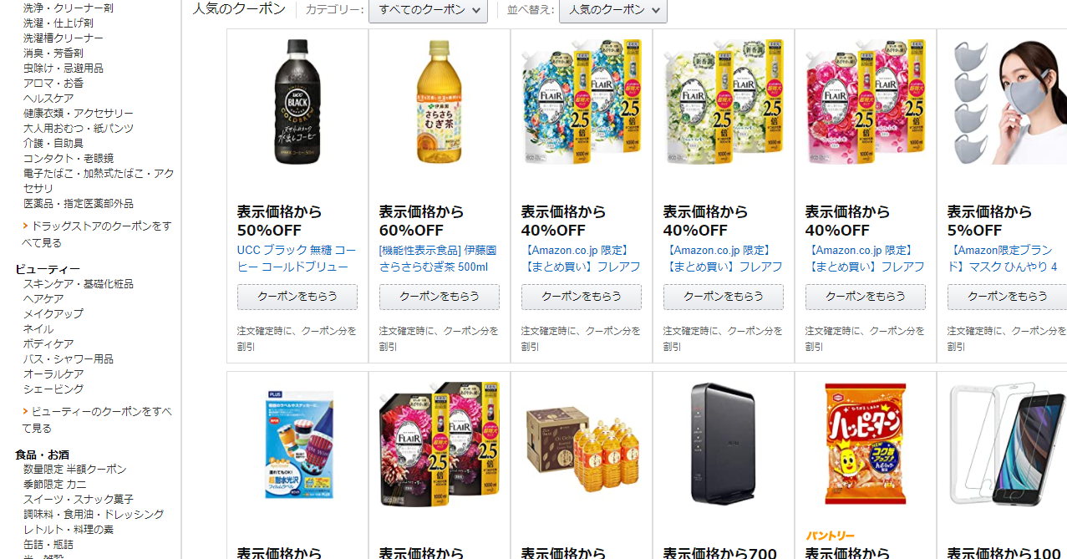Click the ハッピーターン snack package image

tap(866, 445)
